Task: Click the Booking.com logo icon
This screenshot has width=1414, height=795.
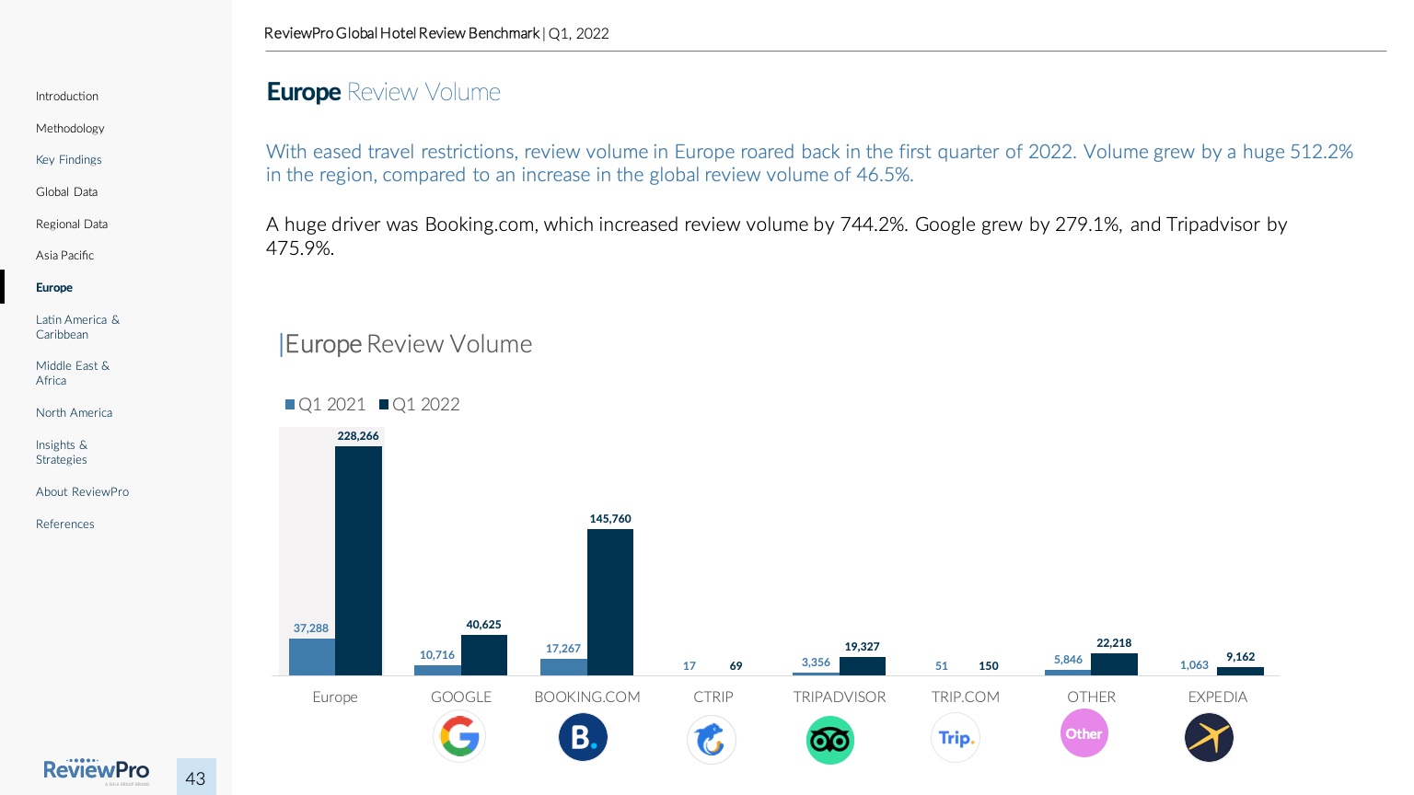Action: (x=583, y=737)
